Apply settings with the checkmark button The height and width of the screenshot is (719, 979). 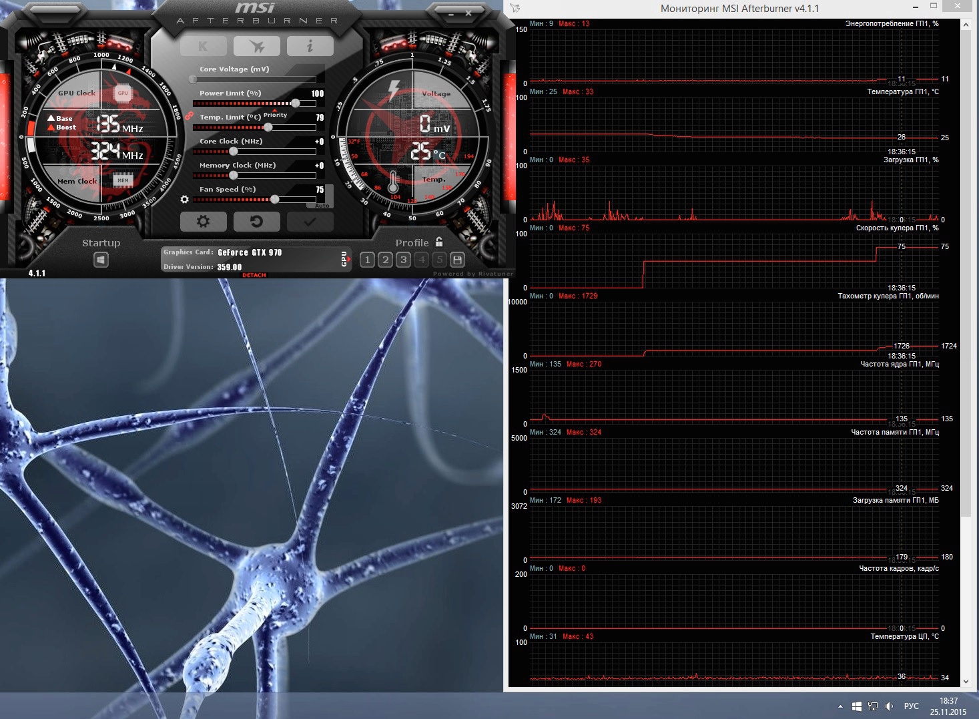click(310, 221)
